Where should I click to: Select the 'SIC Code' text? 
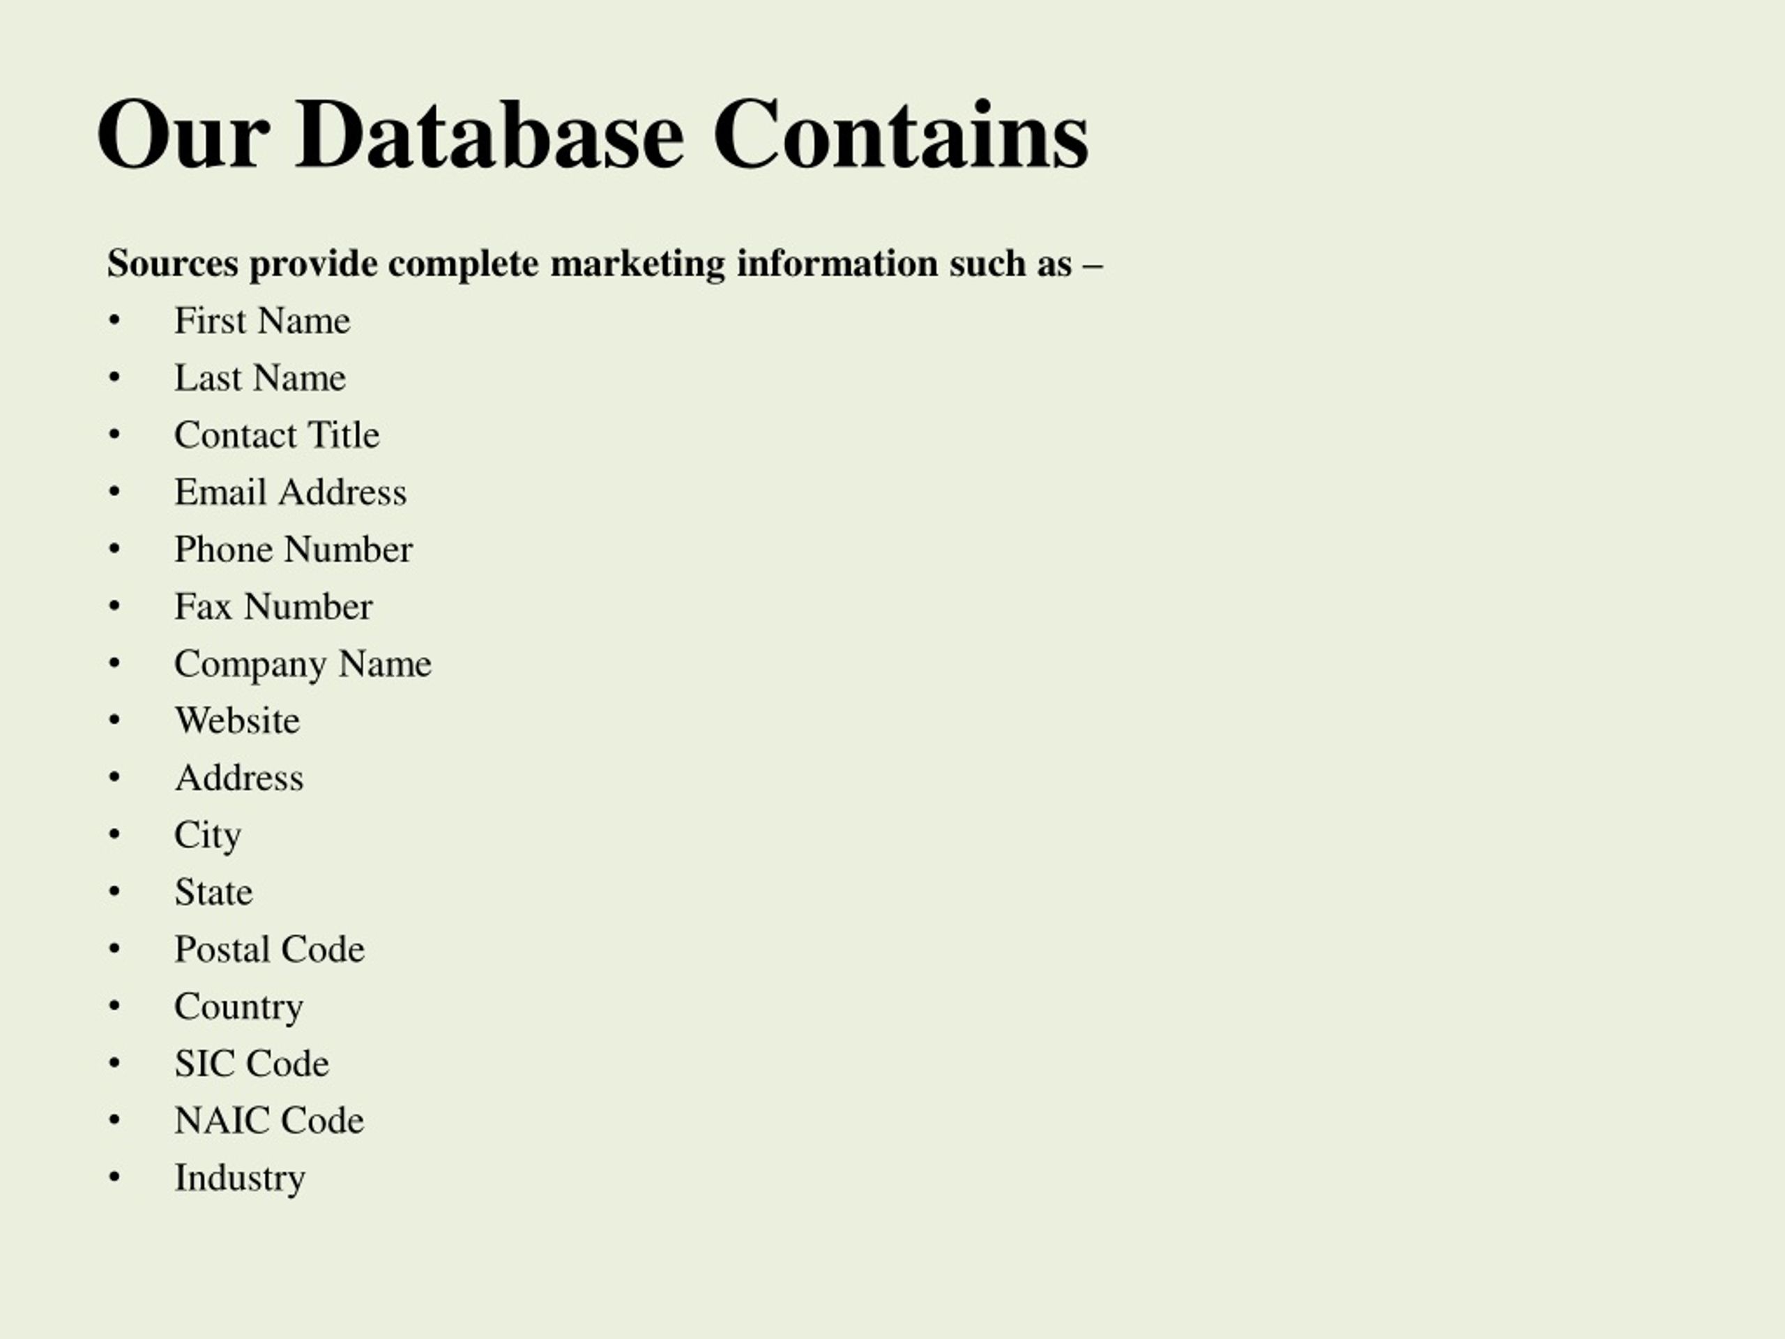(x=252, y=1064)
